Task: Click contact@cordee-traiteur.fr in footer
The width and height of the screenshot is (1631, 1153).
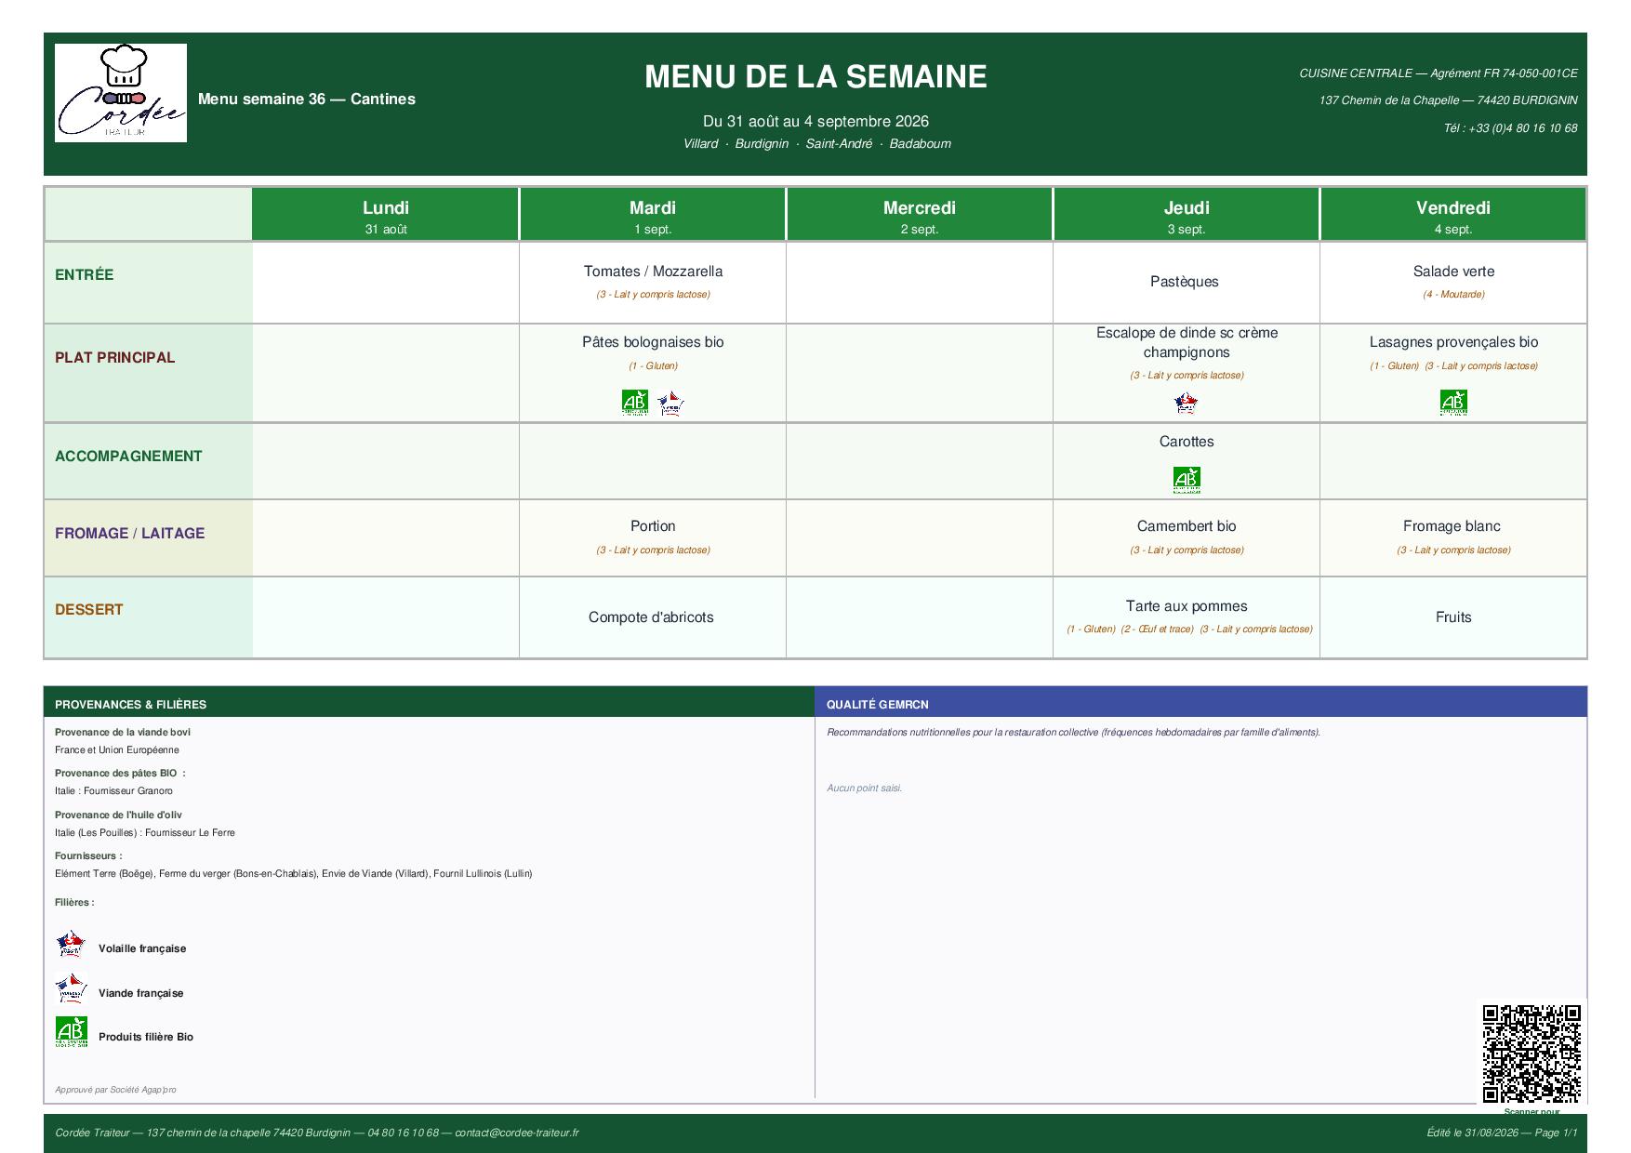Action: click(517, 1133)
